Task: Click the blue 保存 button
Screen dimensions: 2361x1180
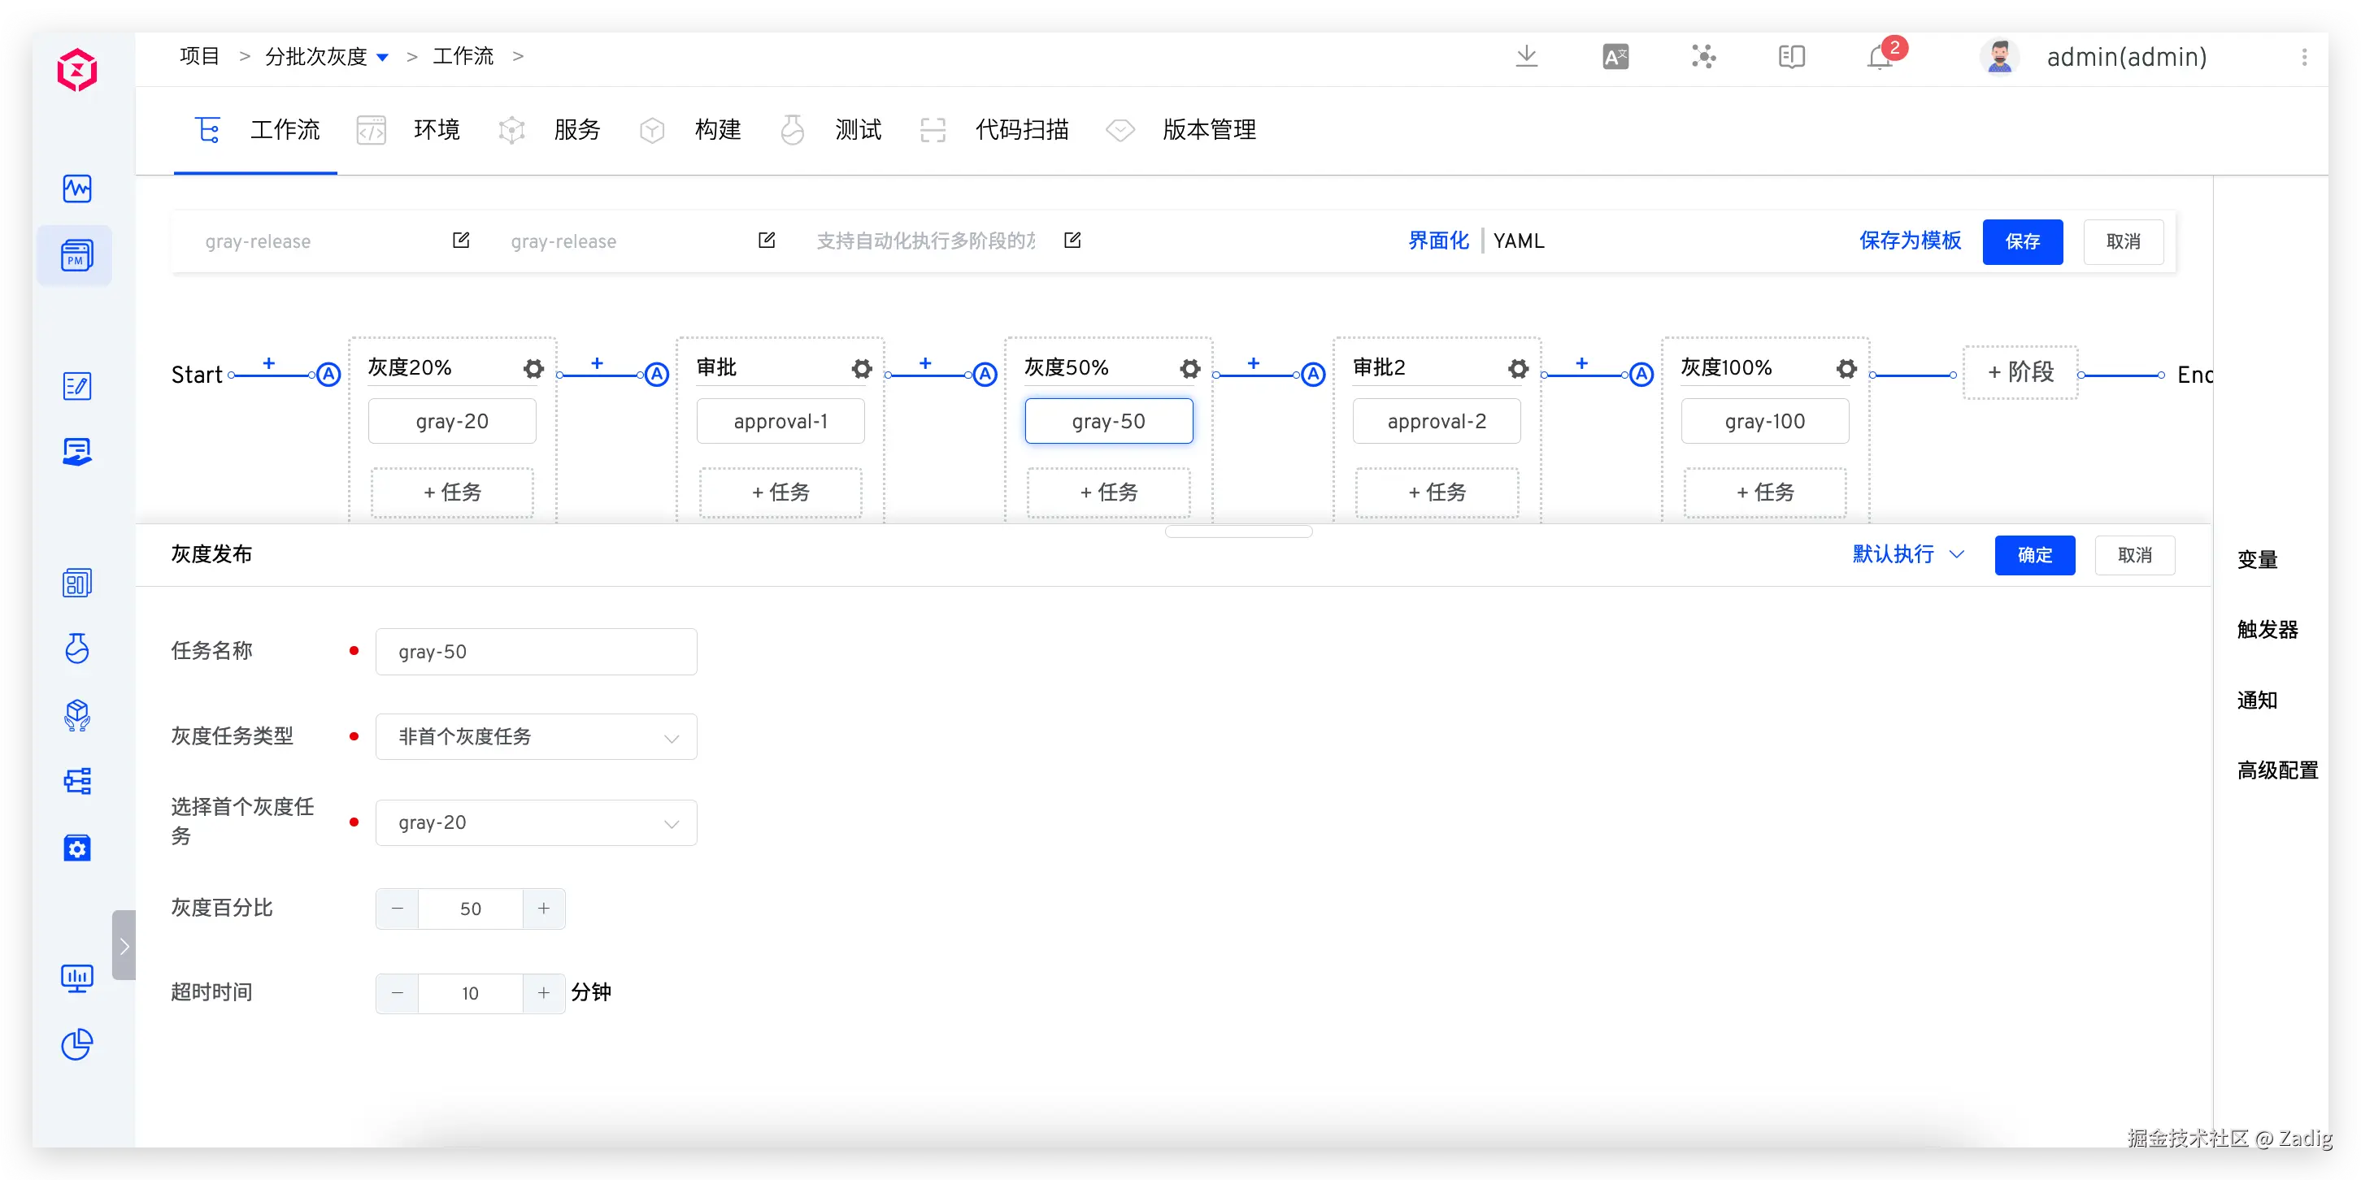Action: click(x=2022, y=242)
